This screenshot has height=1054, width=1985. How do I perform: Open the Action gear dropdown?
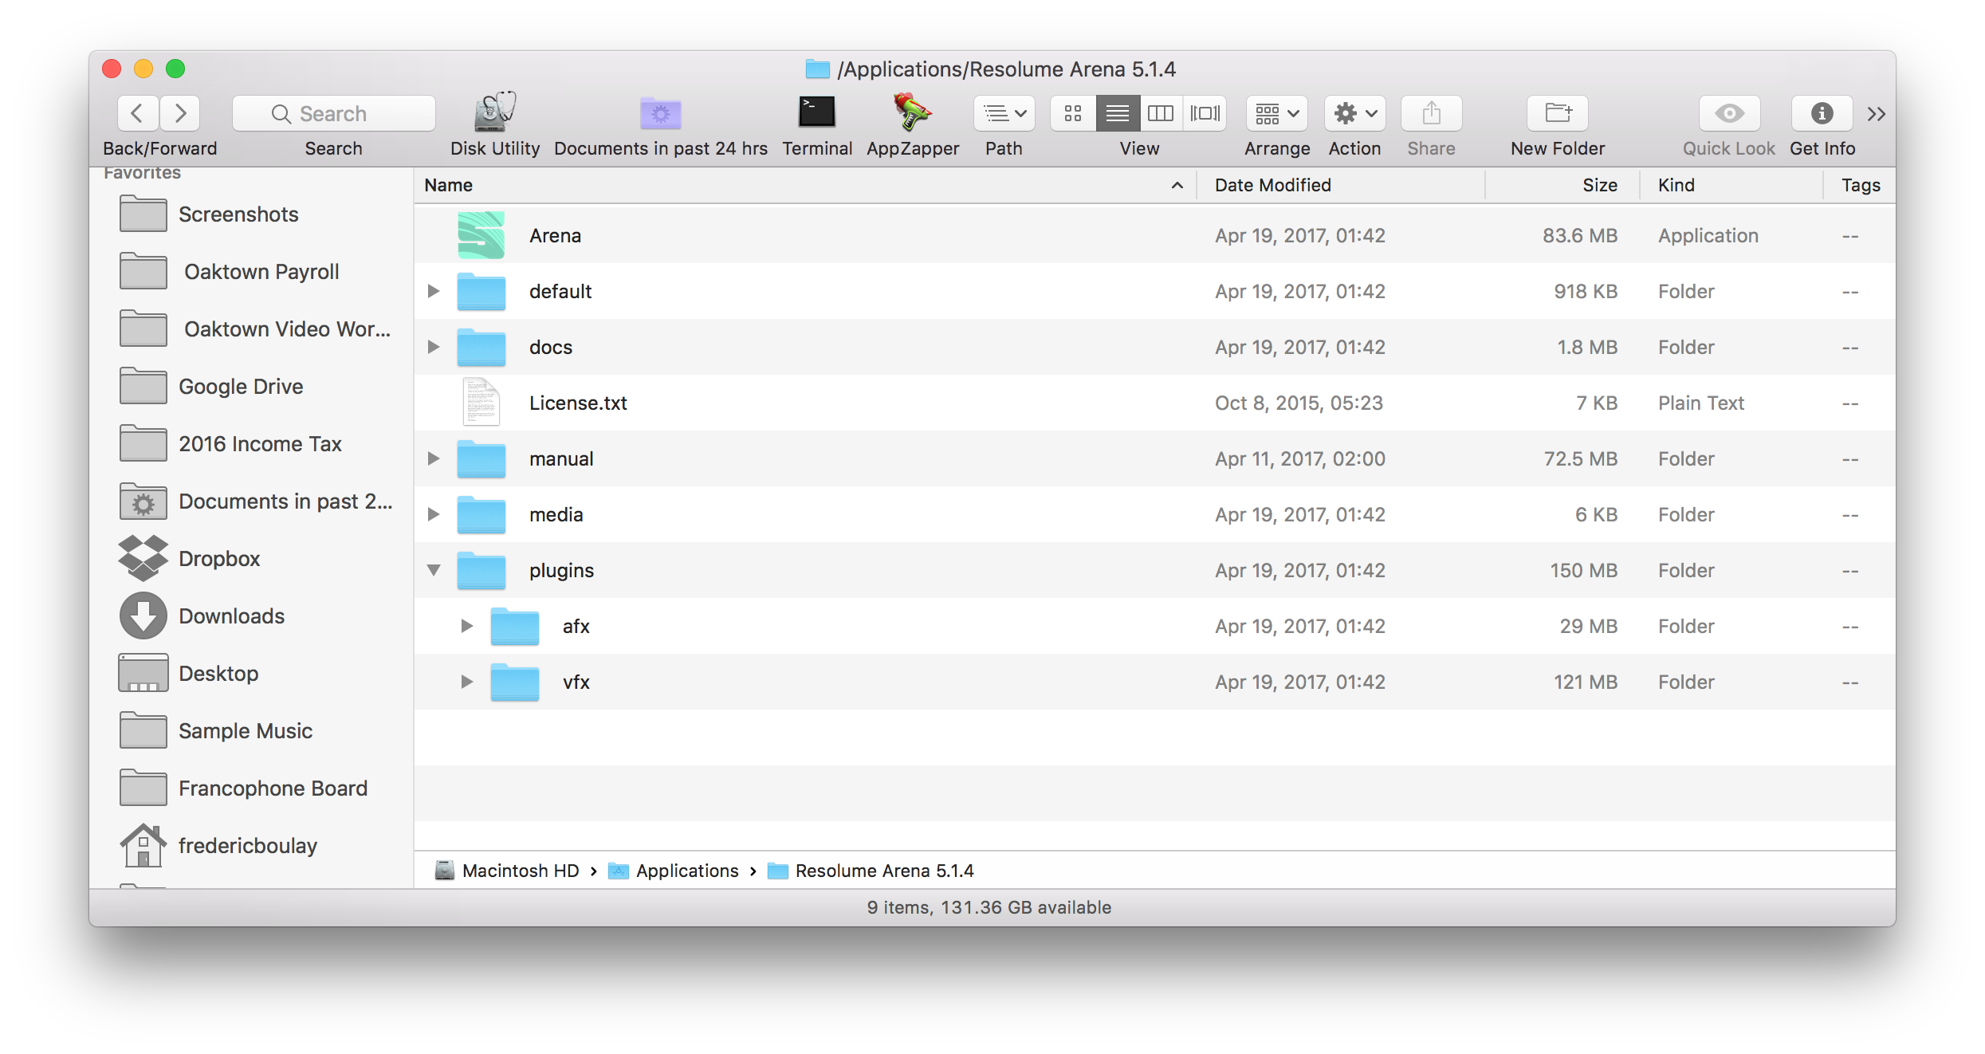[1354, 113]
